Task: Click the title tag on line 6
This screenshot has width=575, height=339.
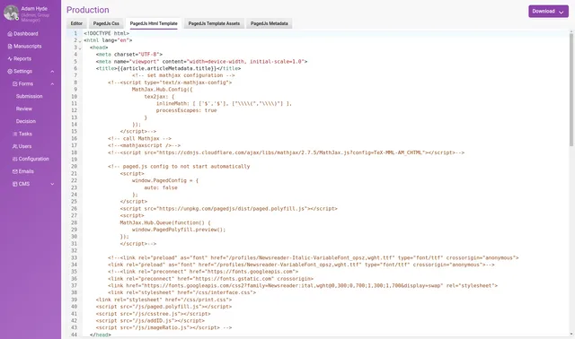Action: click(x=168, y=68)
